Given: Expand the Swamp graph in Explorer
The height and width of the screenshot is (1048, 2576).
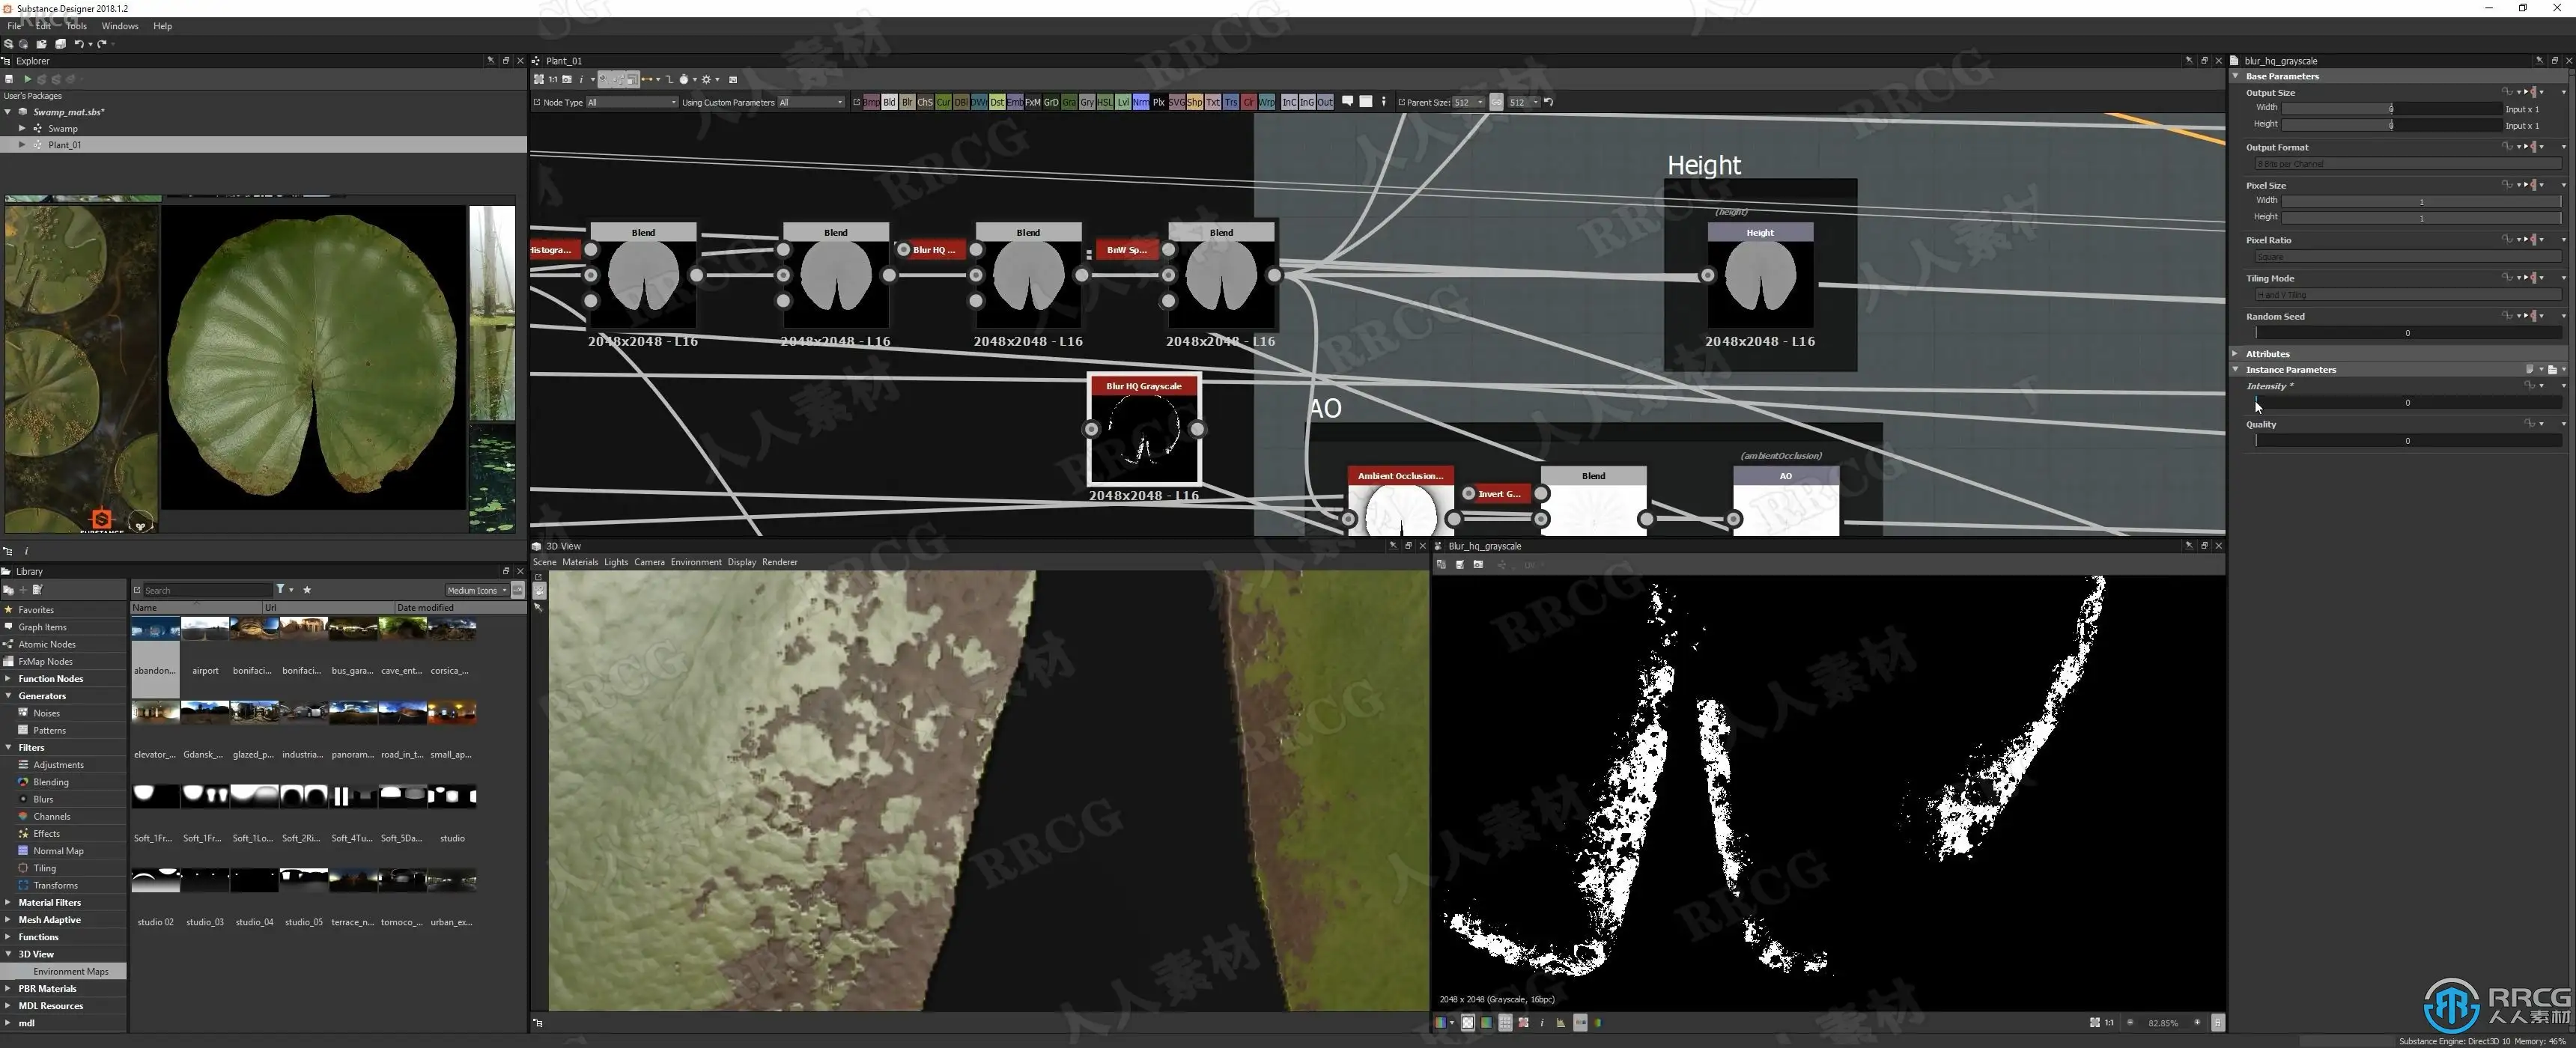Looking at the screenshot, I should [22, 128].
